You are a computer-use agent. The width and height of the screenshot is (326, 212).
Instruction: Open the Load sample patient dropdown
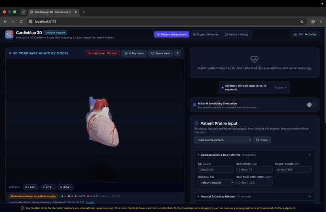[x=223, y=140]
